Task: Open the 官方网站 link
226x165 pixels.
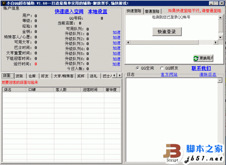Action: point(169,74)
